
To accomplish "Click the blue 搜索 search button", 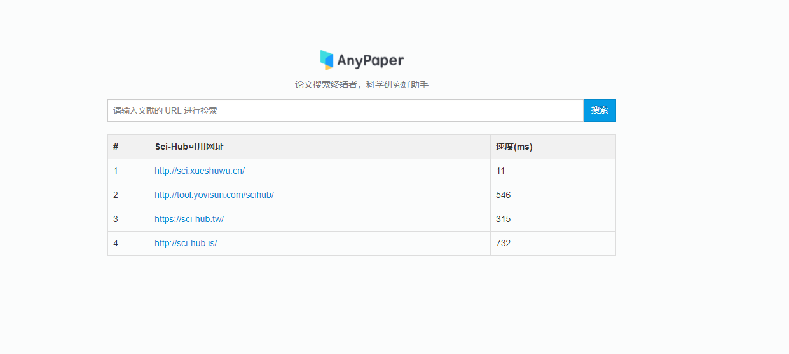I will [x=600, y=110].
